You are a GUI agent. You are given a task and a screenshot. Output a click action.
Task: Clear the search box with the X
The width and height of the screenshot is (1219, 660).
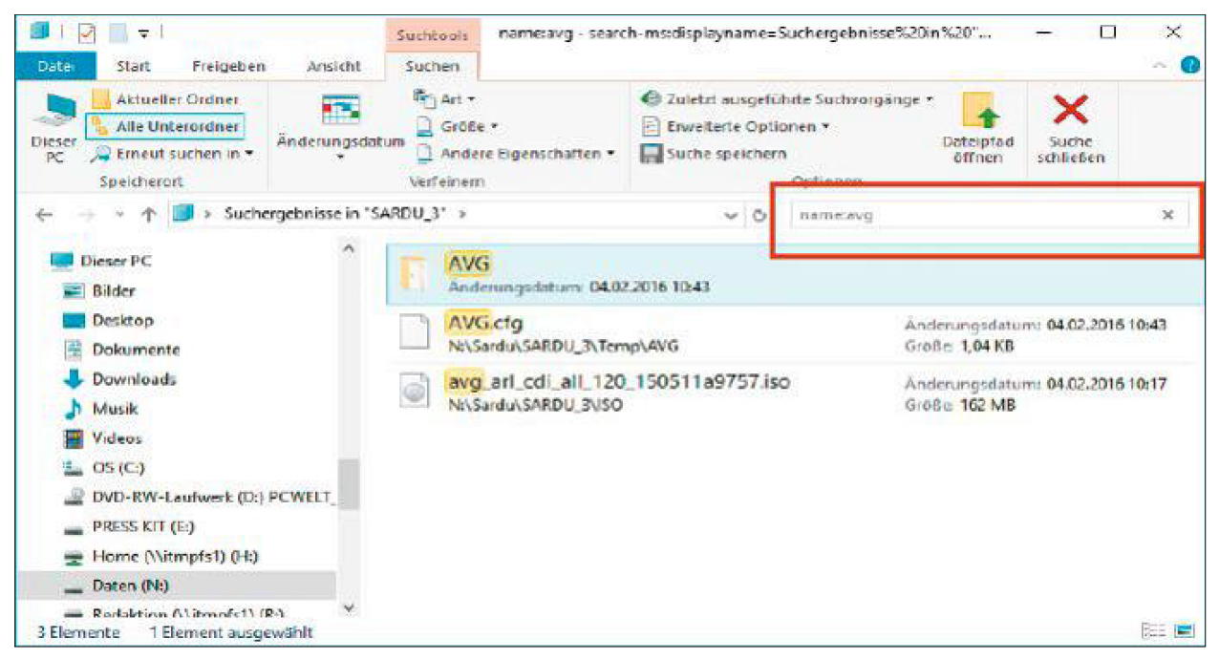click(1167, 215)
